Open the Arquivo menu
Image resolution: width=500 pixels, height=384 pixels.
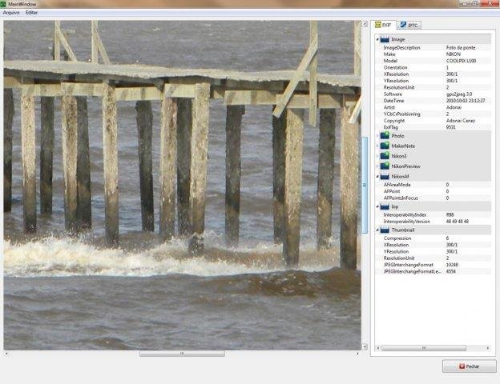[x=11, y=13]
